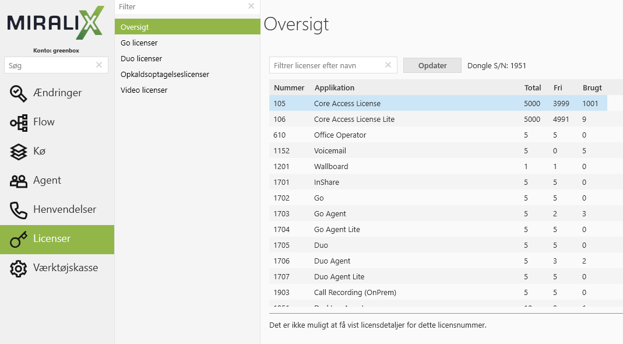Select the Office Operator row
The image size is (623, 344).
[438, 135]
